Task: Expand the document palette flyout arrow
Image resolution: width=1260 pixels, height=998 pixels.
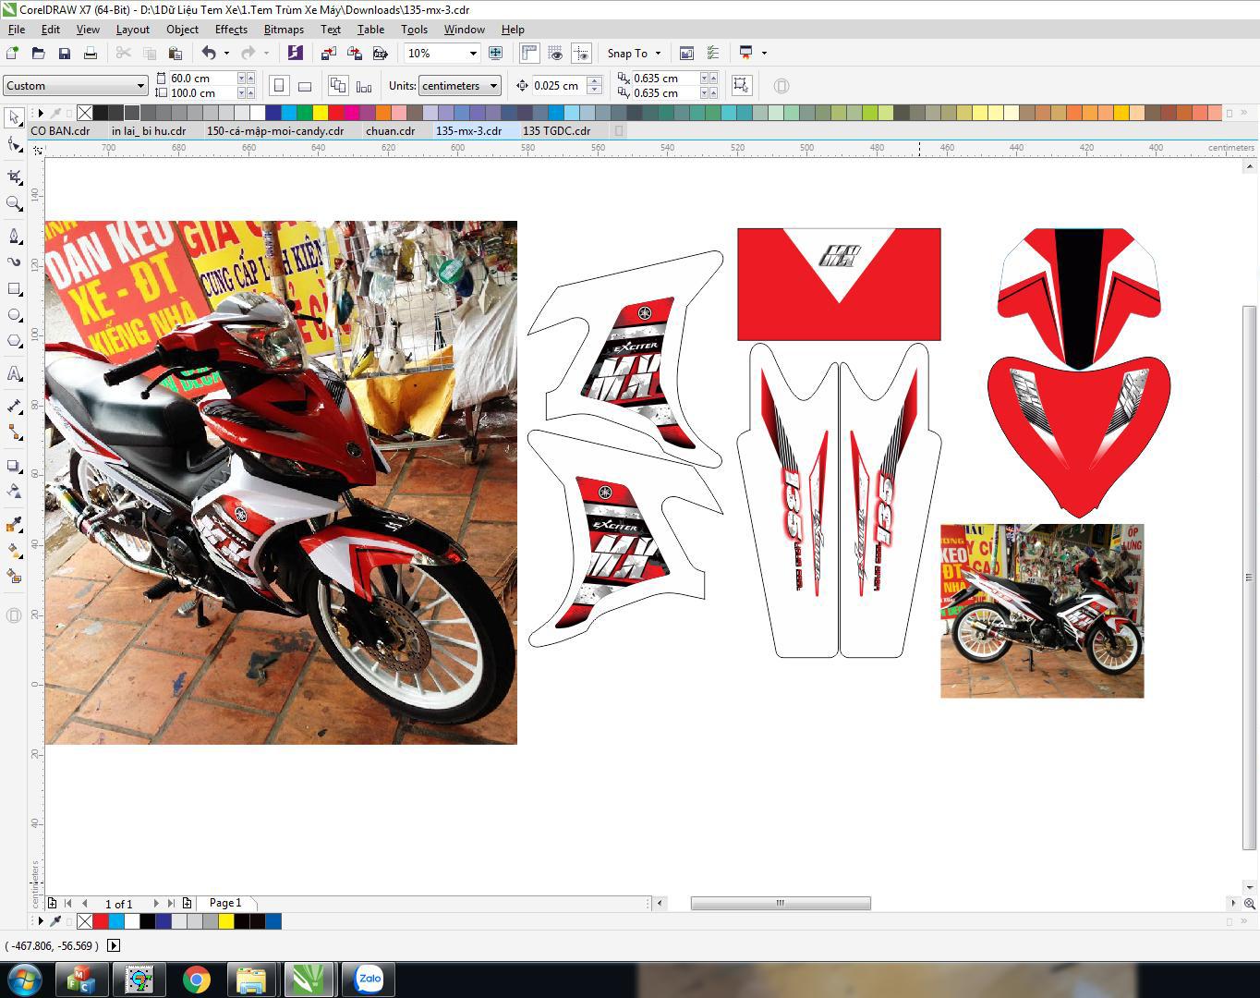Action: (x=40, y=921)
